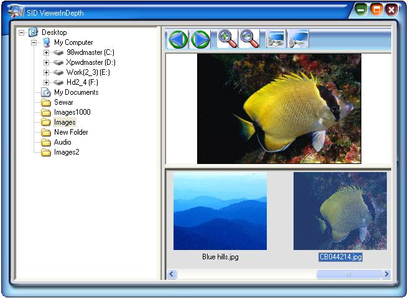Zoom out with the minus magnifier
The height and width of the screenshot is (298, 408).
point(249,39)
